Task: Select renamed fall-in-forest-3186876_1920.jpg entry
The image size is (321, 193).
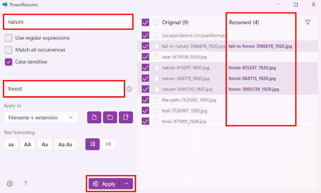Action: coord(260,46)
